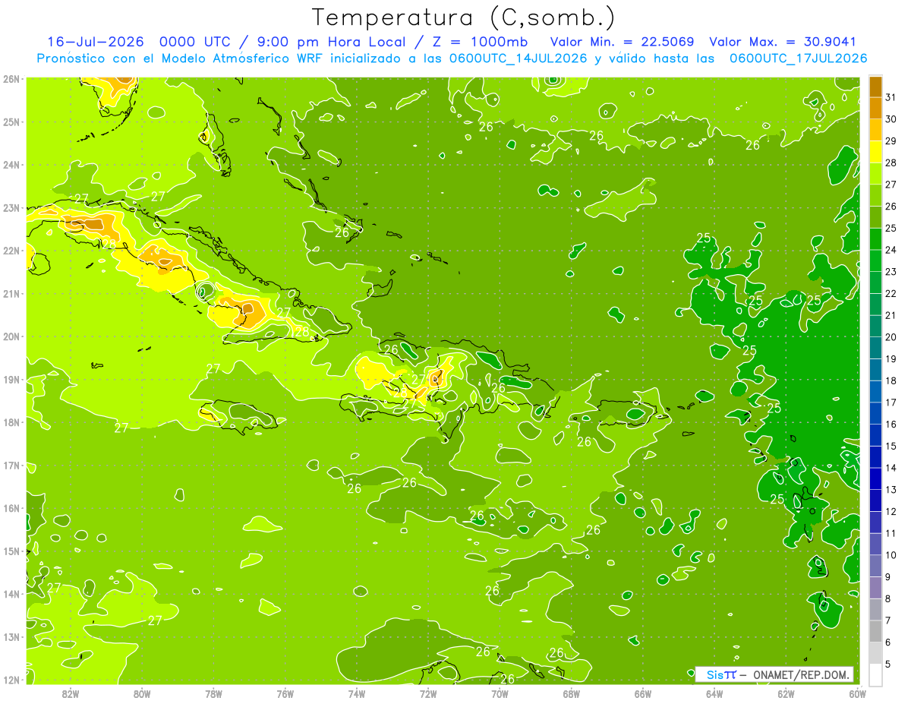Screen dimensions: 911x704
Task: Click the 17N latitude axis label
Action: [x=11, y=465]
